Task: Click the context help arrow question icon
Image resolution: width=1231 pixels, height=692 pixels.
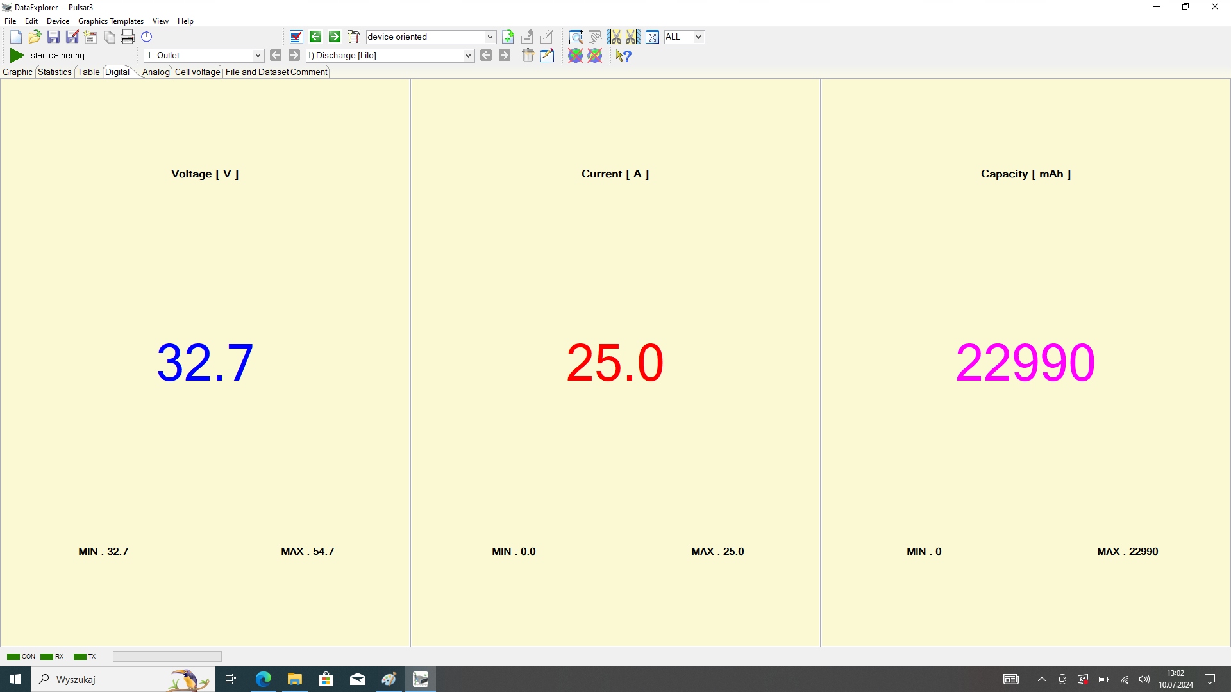Action: pyautogui.click(x=623, y=56)
